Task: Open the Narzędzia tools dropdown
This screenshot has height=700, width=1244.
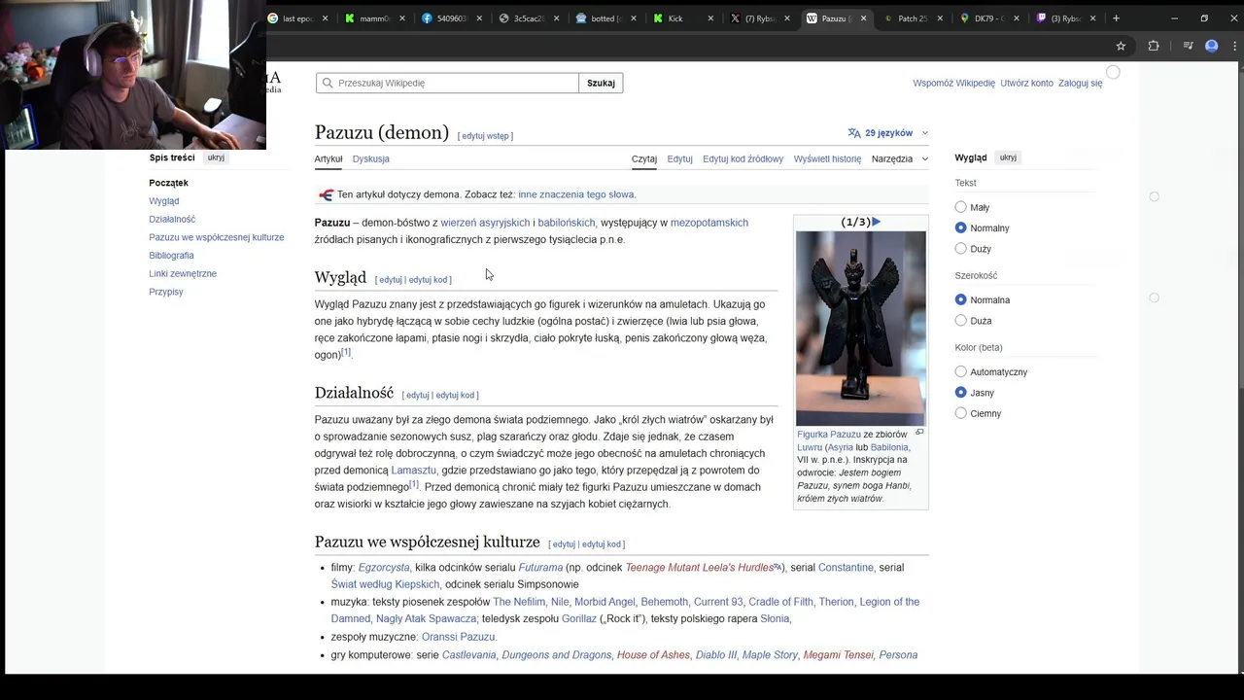Action: 900,158
